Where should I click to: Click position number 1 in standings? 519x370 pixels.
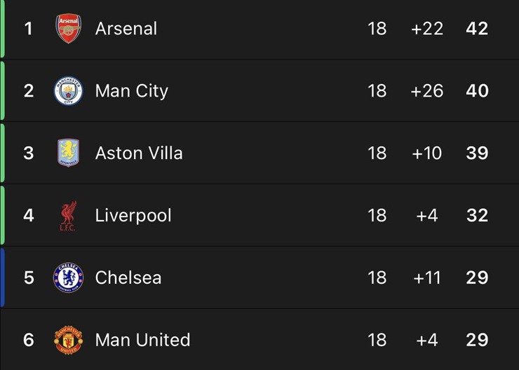tap(29, 29)
